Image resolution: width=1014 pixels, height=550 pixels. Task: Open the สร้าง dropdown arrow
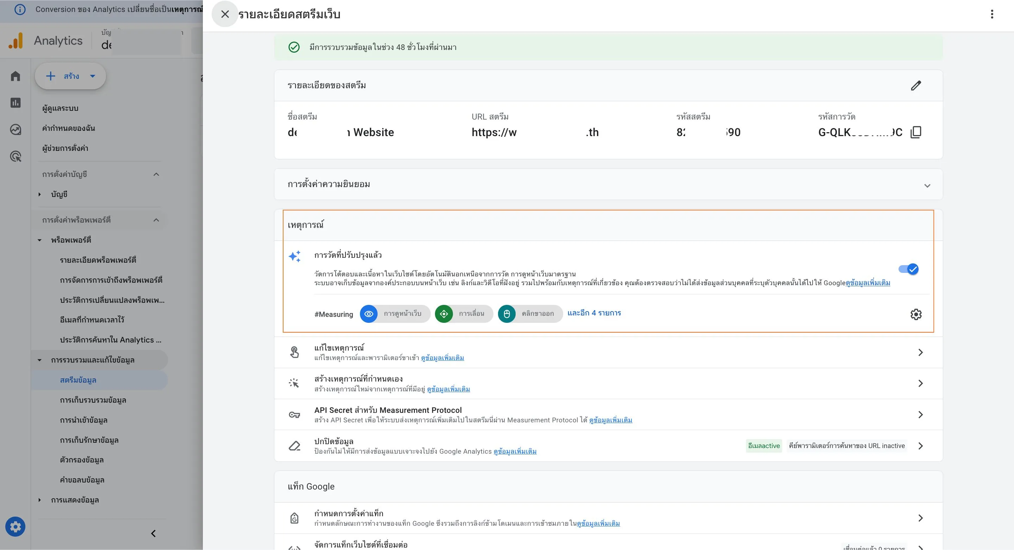click(93, 76)
